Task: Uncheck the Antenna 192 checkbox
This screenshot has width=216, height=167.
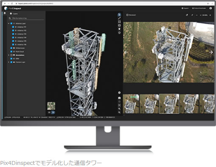Action: 13,31
